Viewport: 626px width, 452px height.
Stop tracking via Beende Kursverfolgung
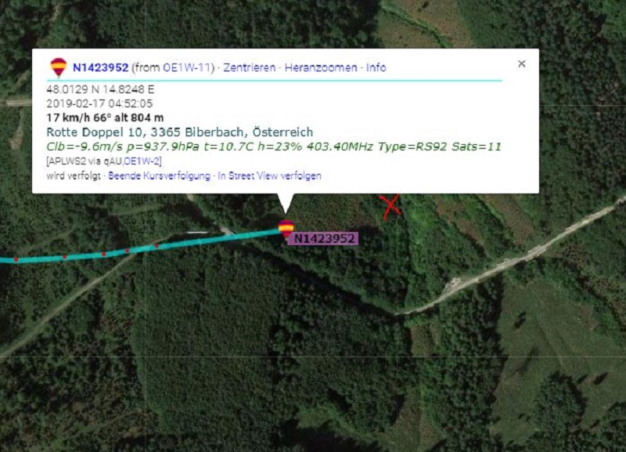click(160, 175)
